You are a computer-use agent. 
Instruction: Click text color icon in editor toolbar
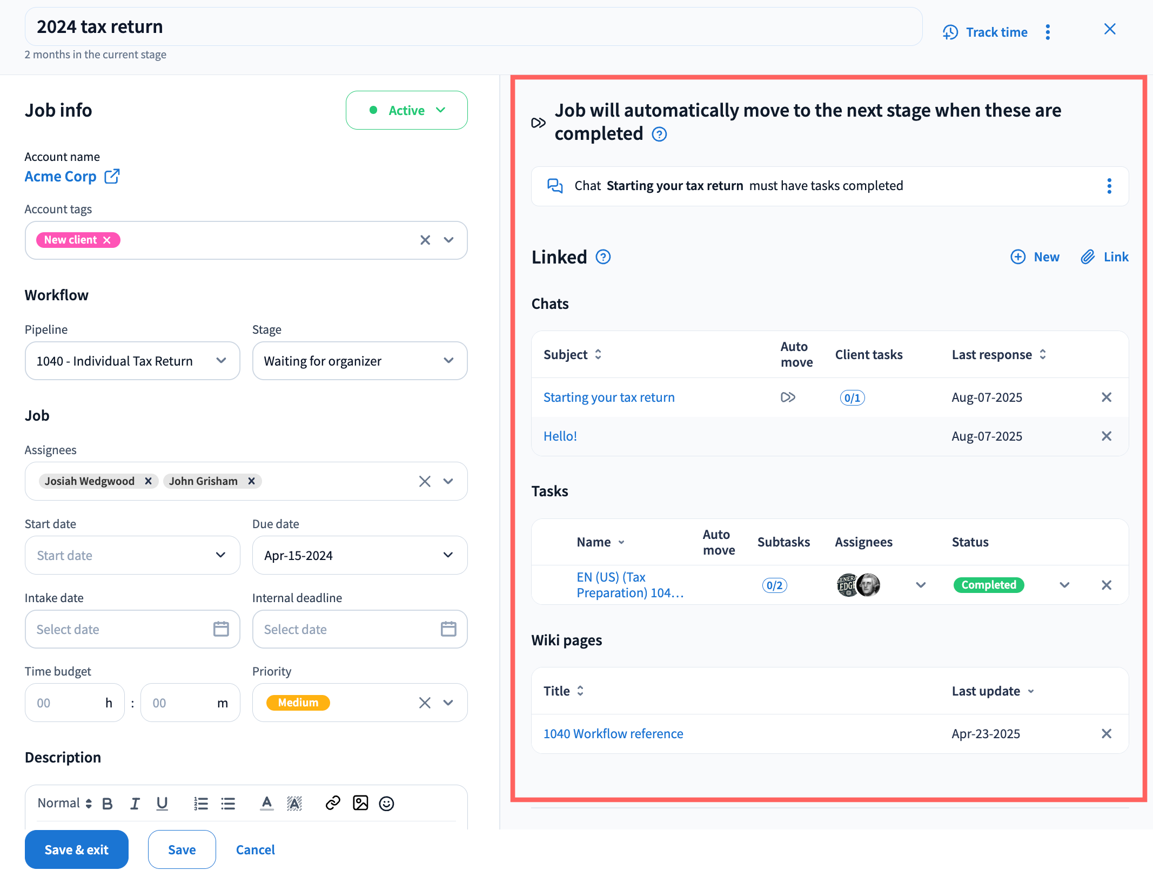266,804
